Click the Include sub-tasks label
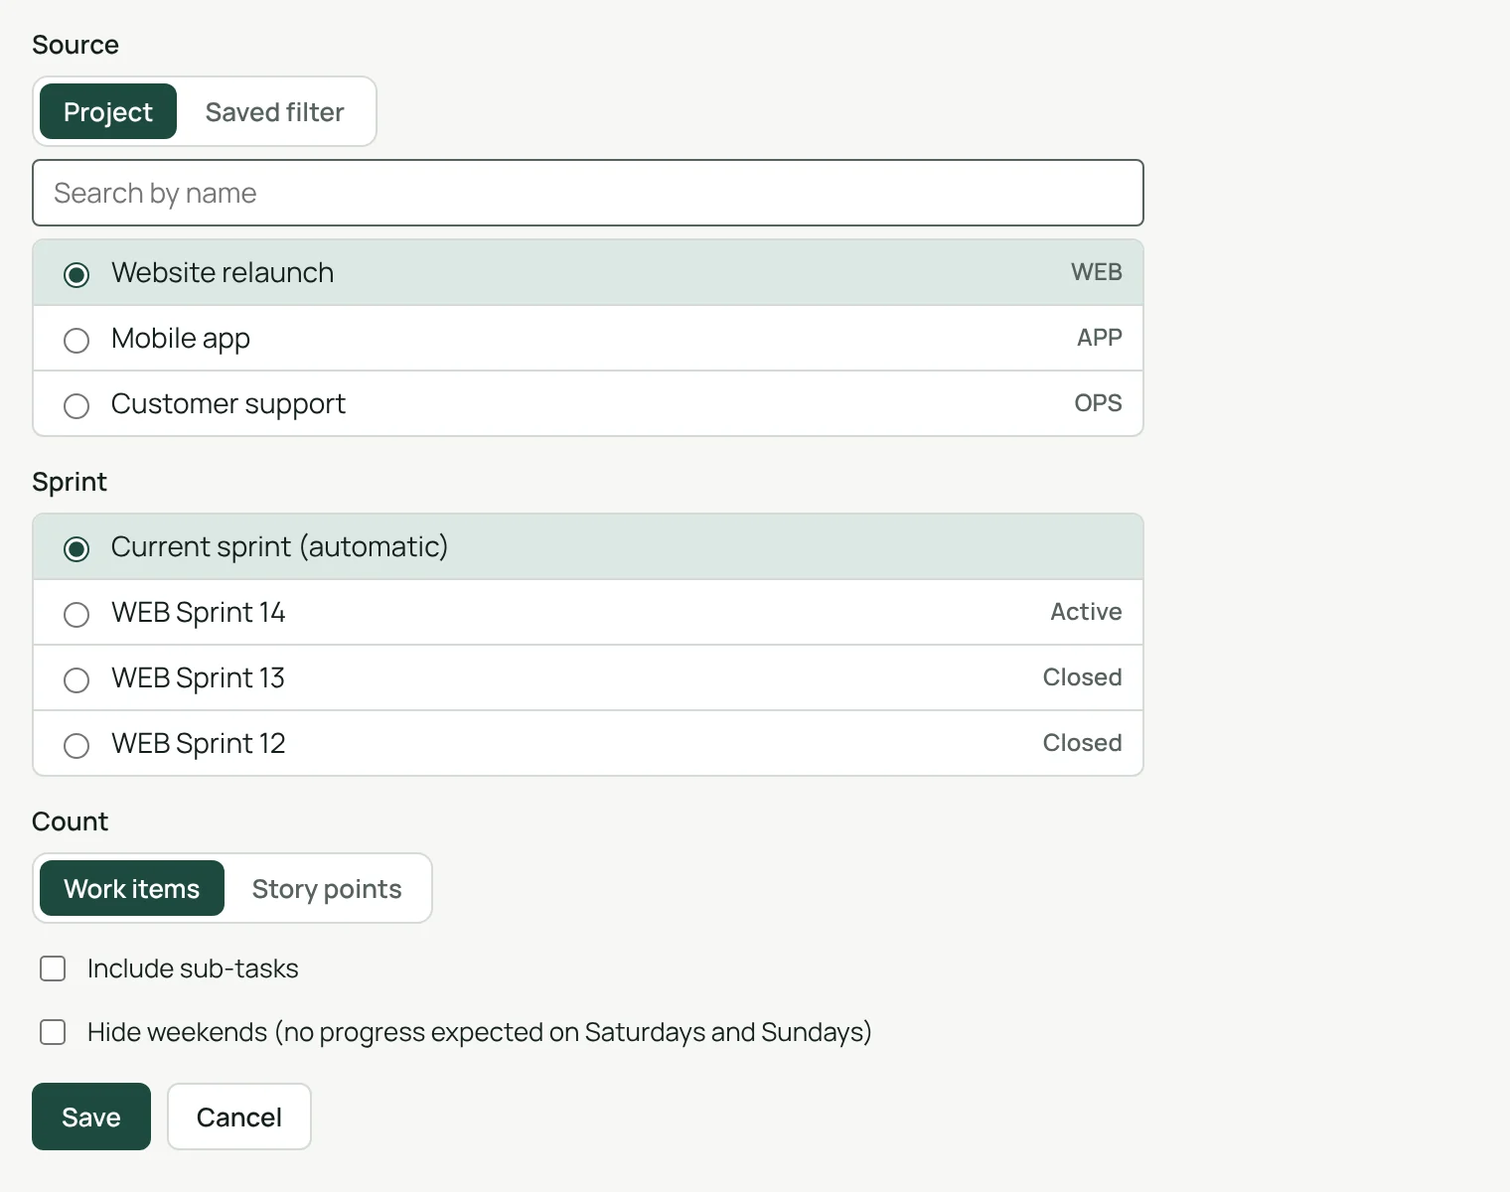Image resolution: width=1510 pixels, height=1192 pixels. tap(193, 968)
